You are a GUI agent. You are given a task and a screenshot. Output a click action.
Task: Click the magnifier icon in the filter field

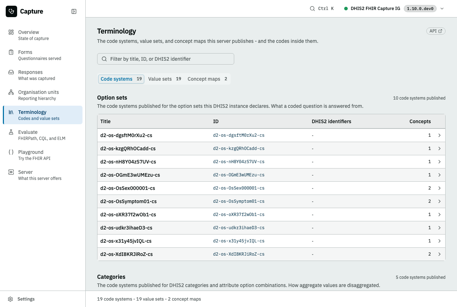(104, 59)
